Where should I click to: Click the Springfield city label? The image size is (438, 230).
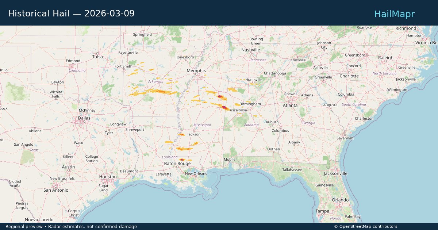142,34
